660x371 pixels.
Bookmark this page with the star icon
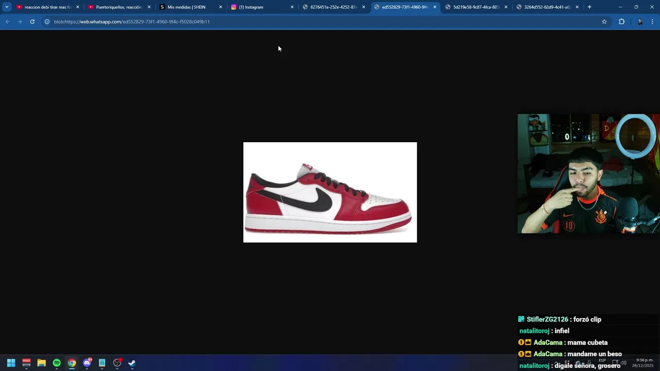pos(604,22)
